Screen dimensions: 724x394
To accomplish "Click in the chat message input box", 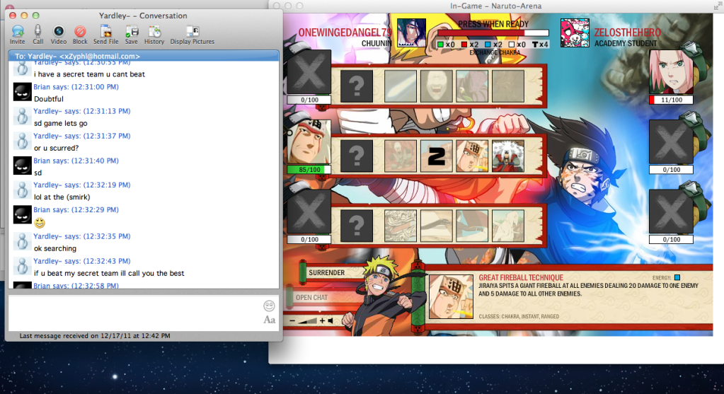I will point(134,312).
